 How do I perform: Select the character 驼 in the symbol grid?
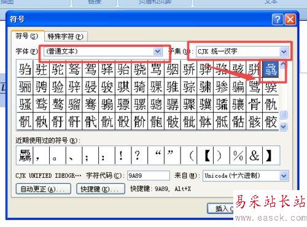point(58,69)
